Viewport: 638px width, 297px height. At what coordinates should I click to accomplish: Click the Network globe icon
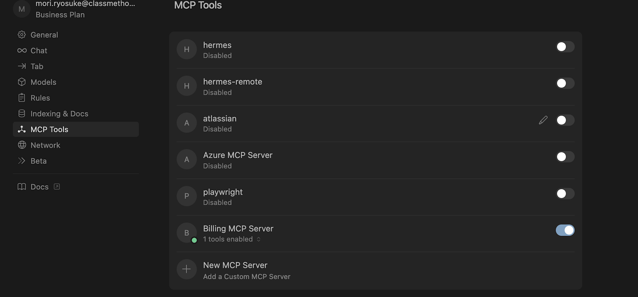[x=22, y=145]
